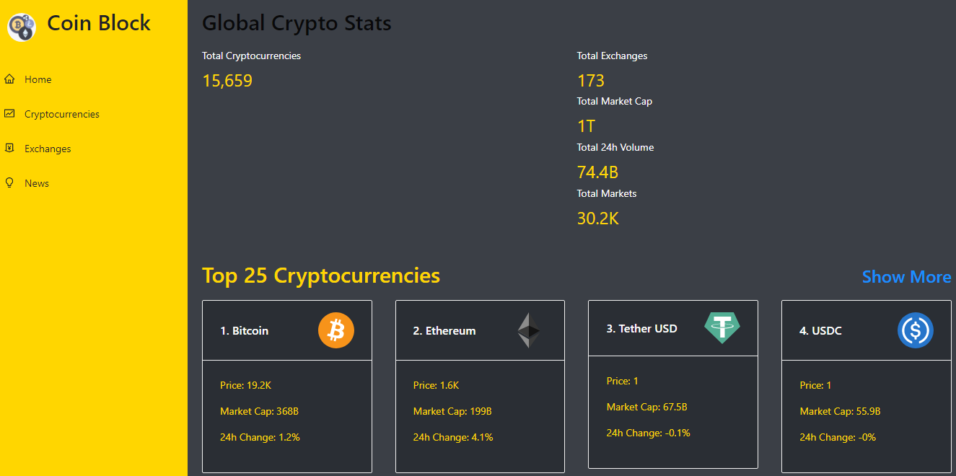956x476 pixels.
Task: Click the Cryptocurrencies sidebar icon
Action: (9, 113)
